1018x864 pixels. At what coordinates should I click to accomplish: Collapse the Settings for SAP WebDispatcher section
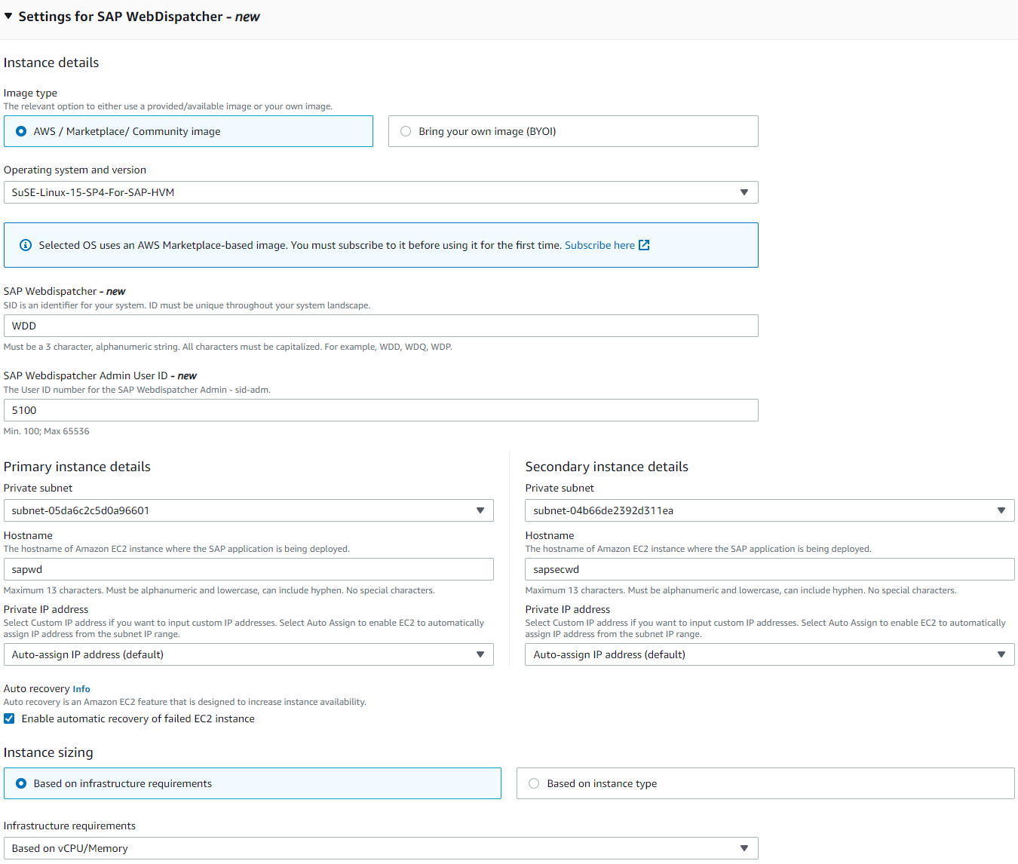click(8, 16)
